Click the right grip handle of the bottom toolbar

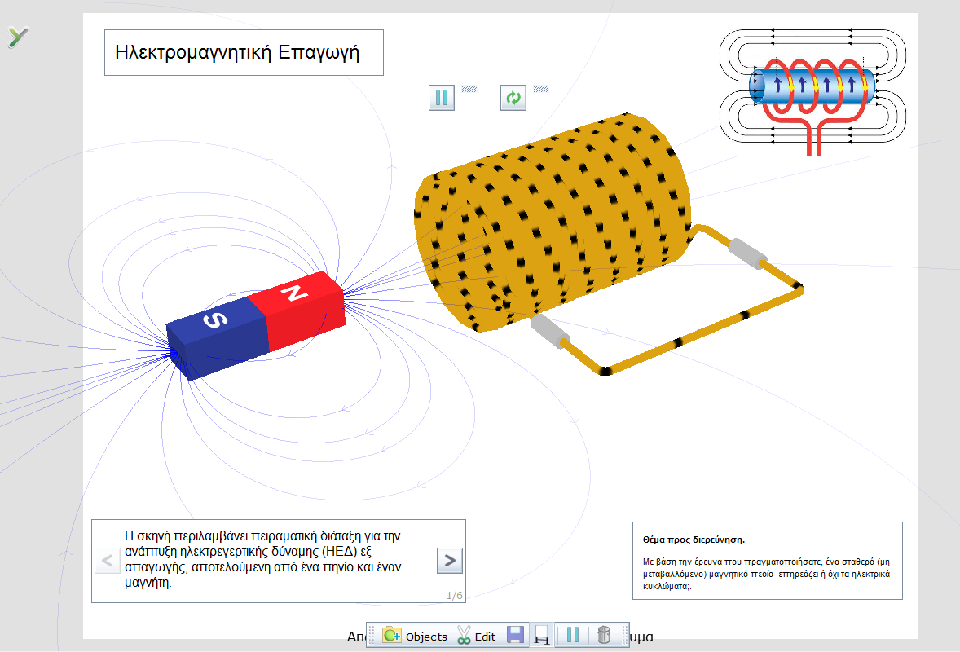click(625, 635)
